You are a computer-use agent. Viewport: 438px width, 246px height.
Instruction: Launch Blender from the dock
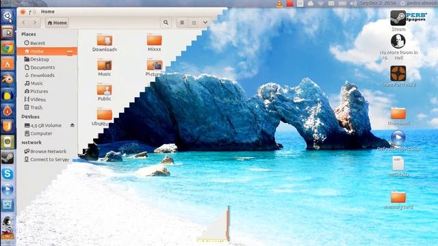coord(8,79)
